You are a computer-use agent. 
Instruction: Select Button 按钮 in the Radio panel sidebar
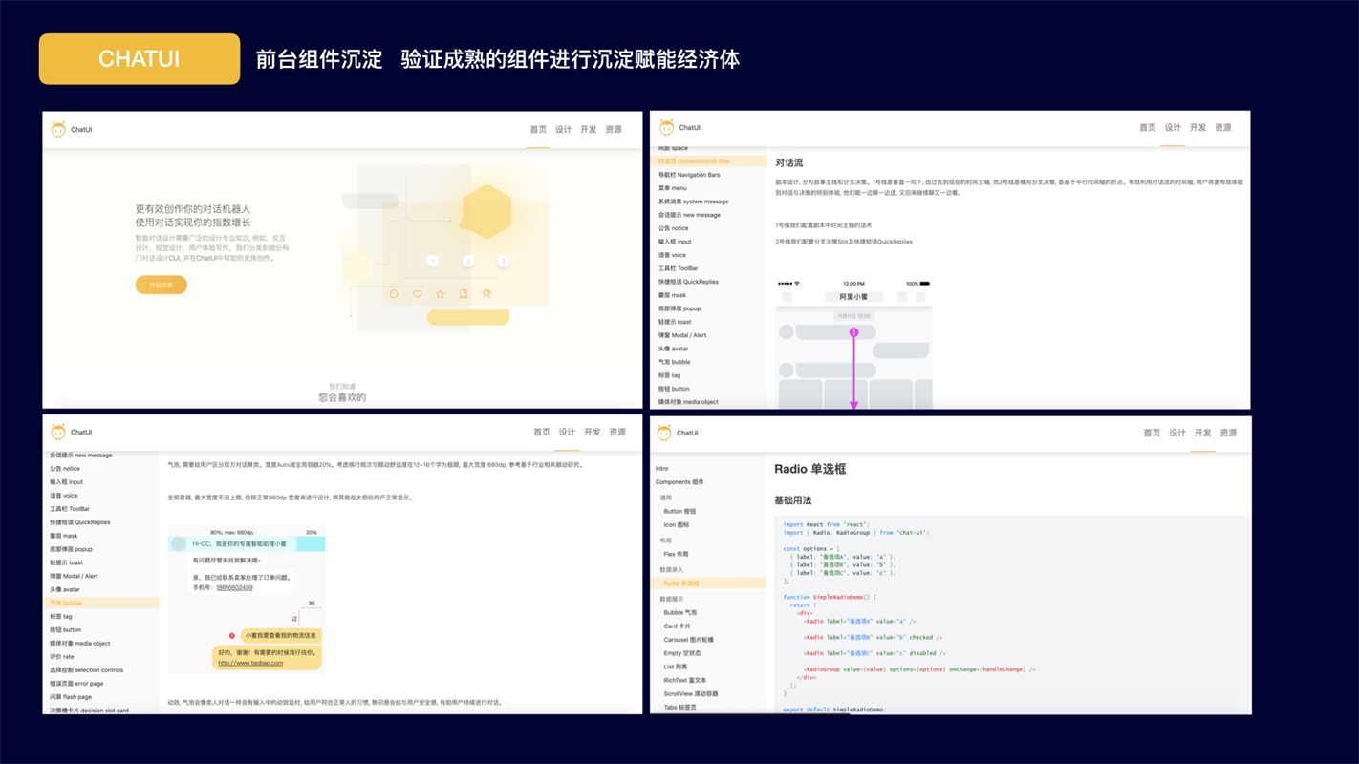[679, 511]
